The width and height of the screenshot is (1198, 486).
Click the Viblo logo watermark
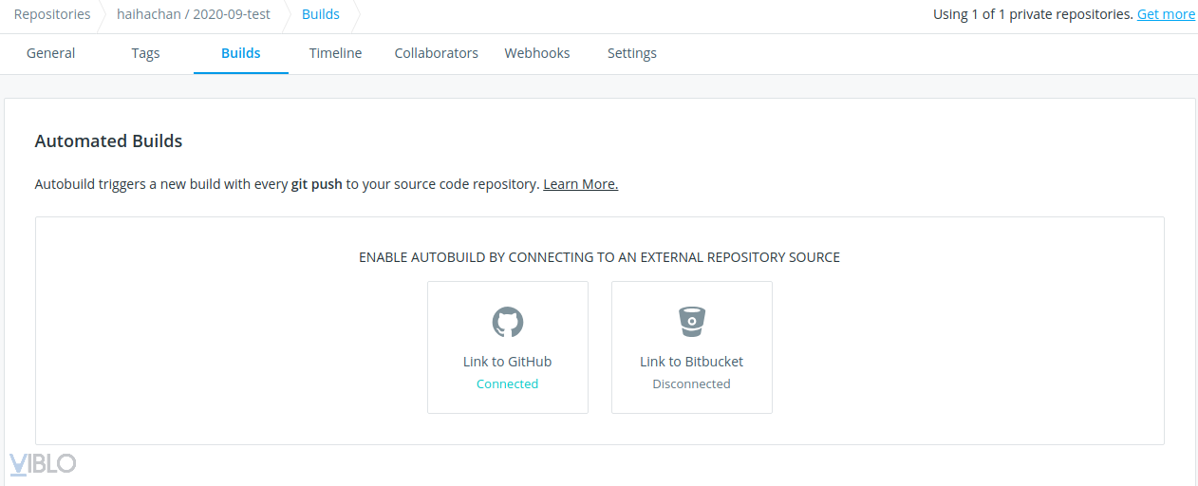pos(43,463)
